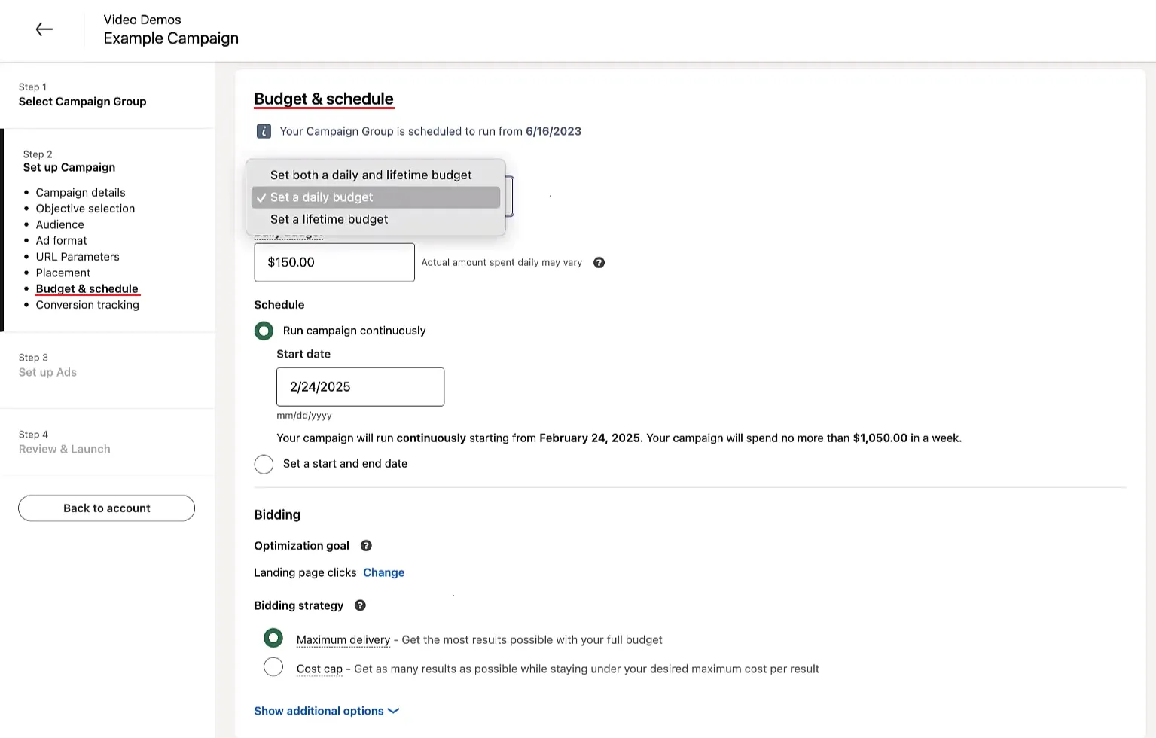This screenshot has width=1156, height=738.
Task: Expand Show additional options
Action: [x=326, y=711]
